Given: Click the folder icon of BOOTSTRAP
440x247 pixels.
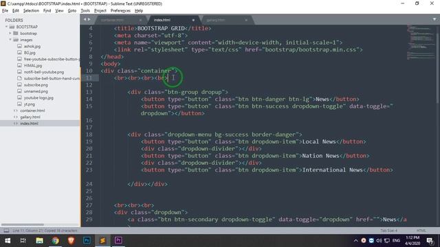Looking at the screenshot, I should [x=12, y=27].
